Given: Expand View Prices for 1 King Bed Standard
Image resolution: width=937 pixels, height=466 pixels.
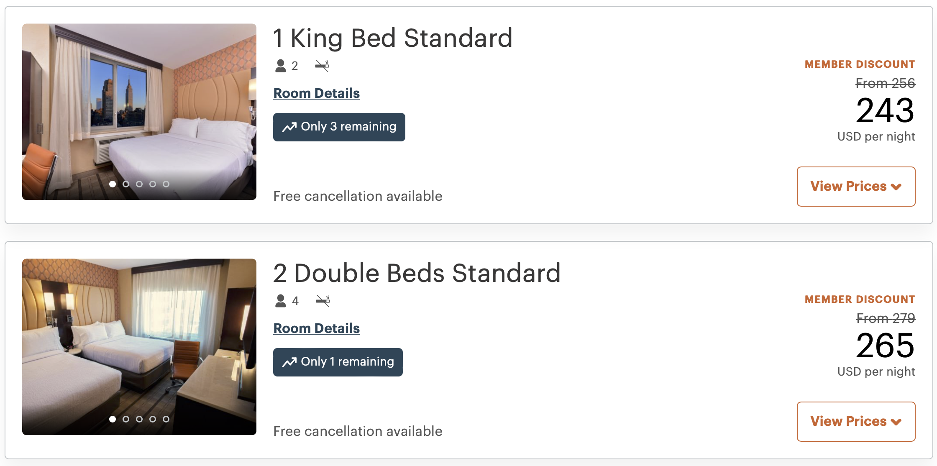Looking at the screenshot, I should click(x=856, y=187).
